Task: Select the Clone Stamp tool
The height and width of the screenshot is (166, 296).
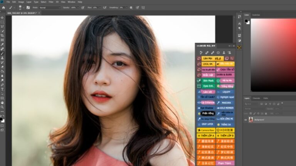Action: [2, 58]
